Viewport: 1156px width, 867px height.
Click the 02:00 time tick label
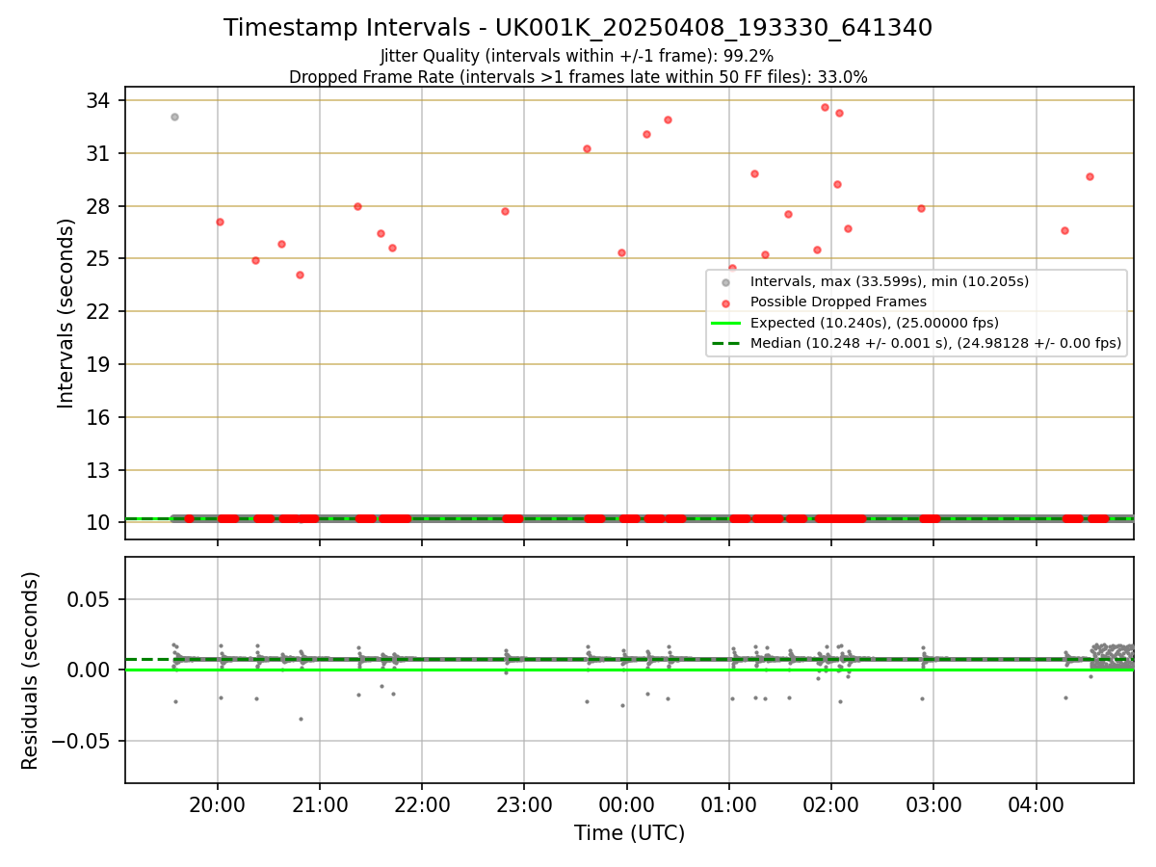[x=831, y=805]
